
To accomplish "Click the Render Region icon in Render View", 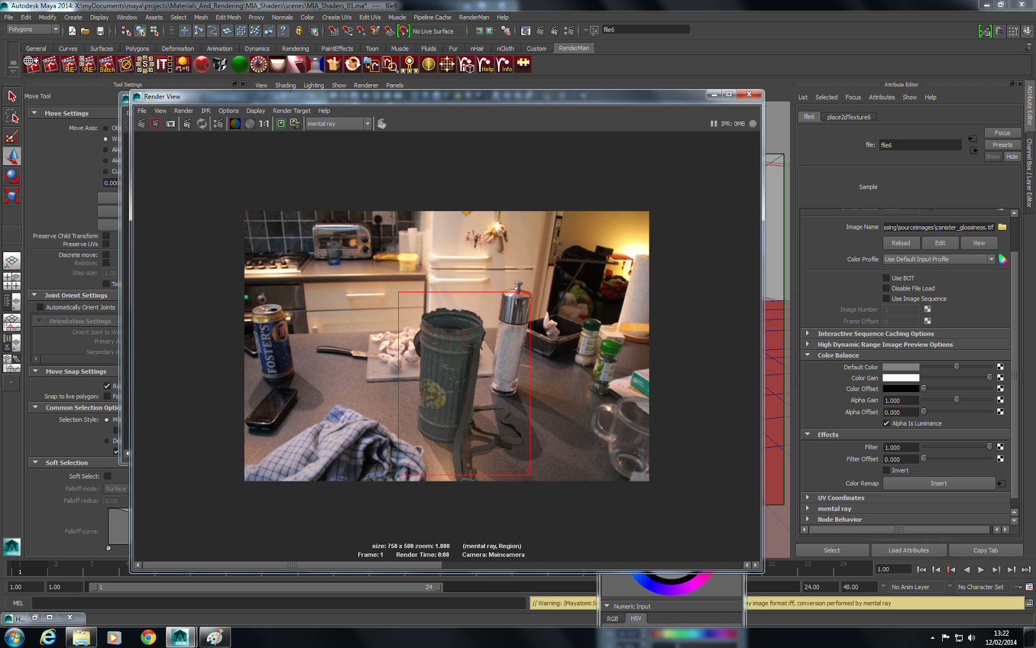I will (x=156, y=124).
